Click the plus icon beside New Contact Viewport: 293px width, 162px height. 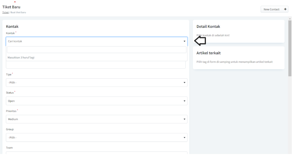(x=285, y=9)
